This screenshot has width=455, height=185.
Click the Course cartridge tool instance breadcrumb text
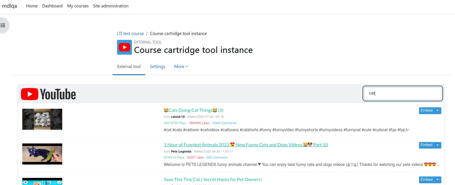[178, 33]
